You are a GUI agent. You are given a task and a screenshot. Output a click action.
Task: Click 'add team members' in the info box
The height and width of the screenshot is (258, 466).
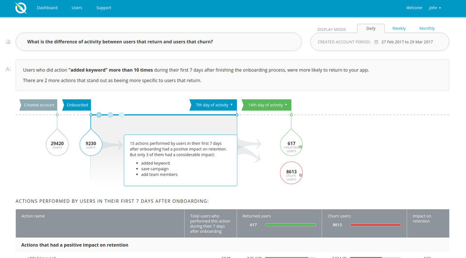tap(159, 174)
